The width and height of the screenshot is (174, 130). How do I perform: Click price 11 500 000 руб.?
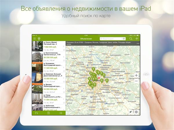tap(50, 68)
